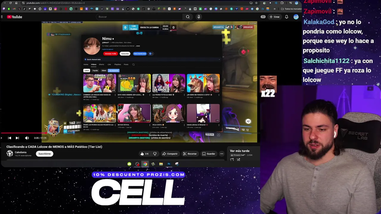Expand the bookmarks overflow chevron

pyautogui.click(x=274, y=9)
